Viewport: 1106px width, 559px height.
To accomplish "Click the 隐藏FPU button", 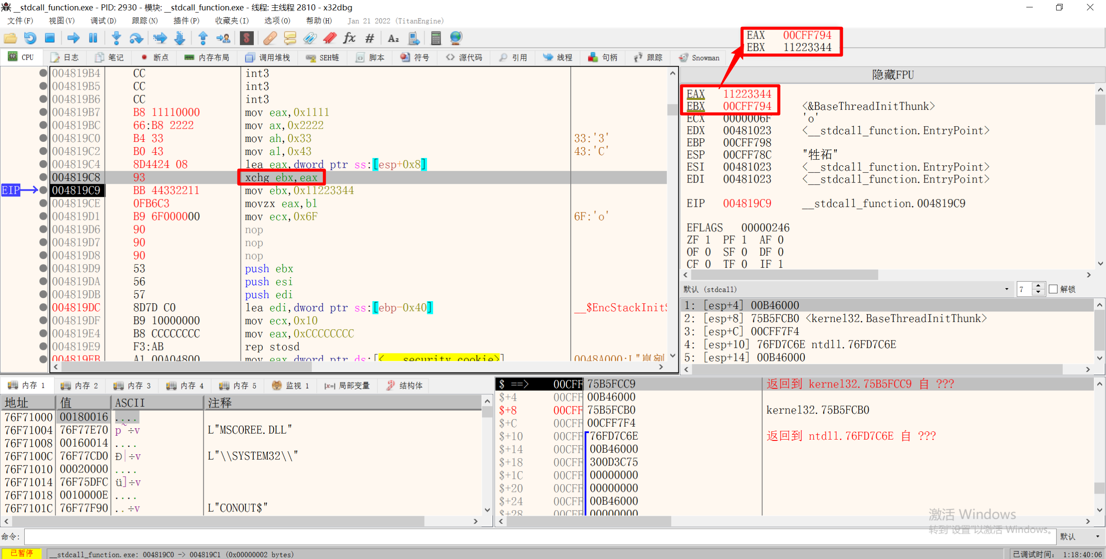I will click(892, 75).
